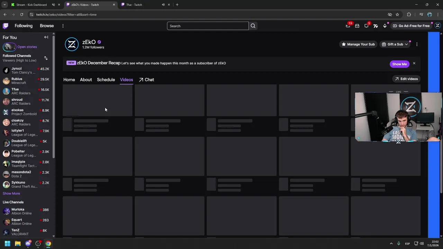Screen dimensions: 443x249
Task: Click the channel three-dot options menu
Action: (x=417, y=44)
